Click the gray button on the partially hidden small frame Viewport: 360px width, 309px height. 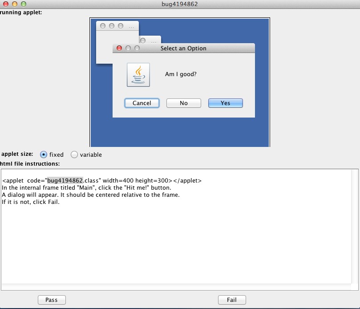click(143, 41)
